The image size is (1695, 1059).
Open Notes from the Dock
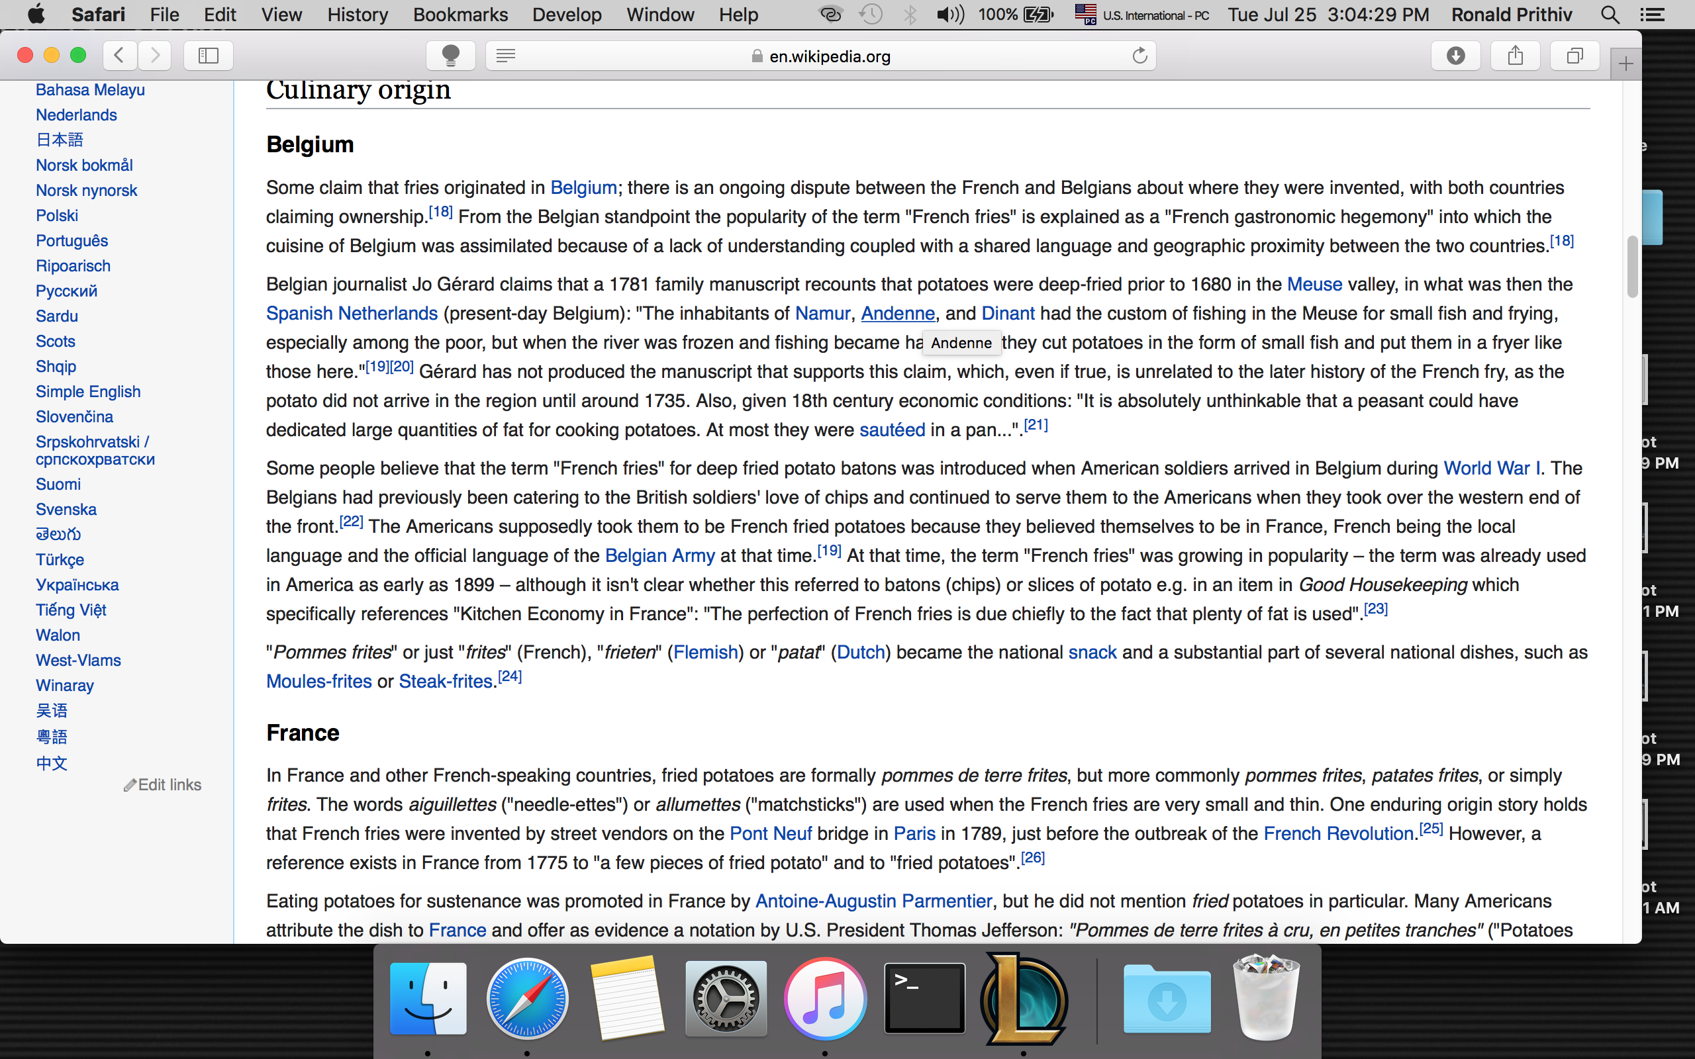[627, 998]
